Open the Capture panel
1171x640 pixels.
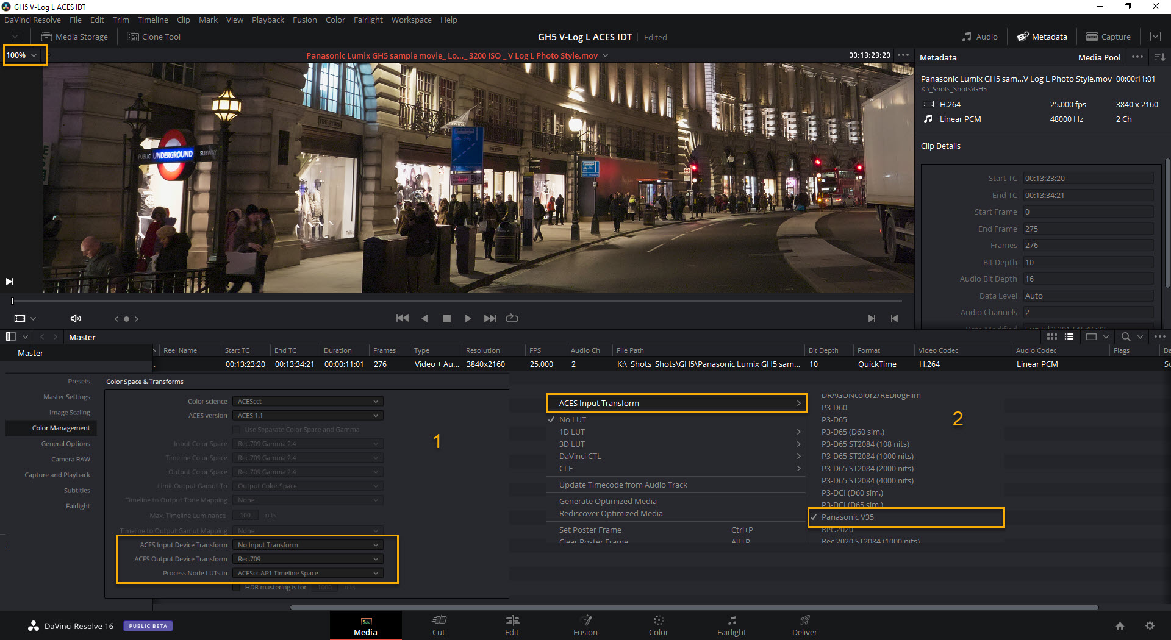pyautogui.click(x=1108, y=37)
